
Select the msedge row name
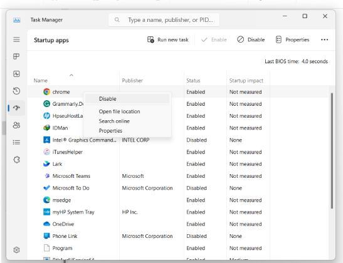click(x=61, y=200)
